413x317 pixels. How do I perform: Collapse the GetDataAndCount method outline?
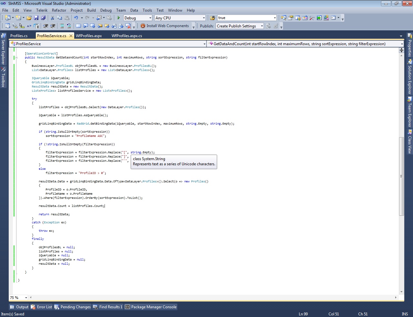(16, 58)
